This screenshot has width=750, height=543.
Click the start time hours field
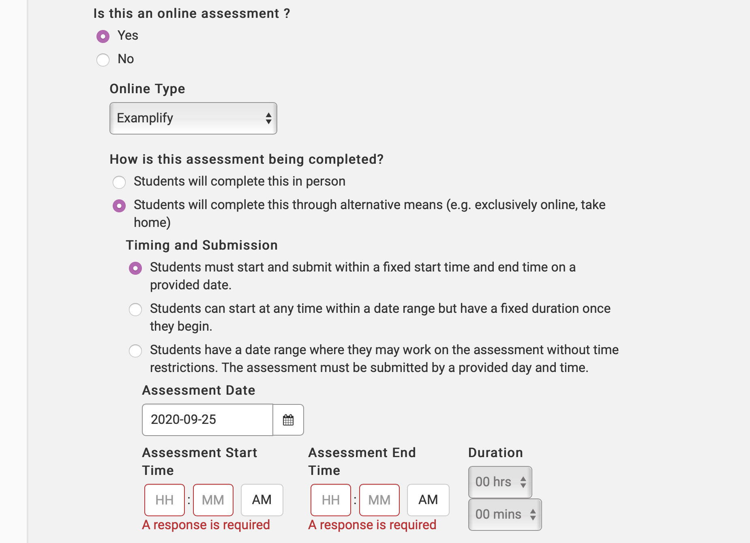(x=165, y=500)
